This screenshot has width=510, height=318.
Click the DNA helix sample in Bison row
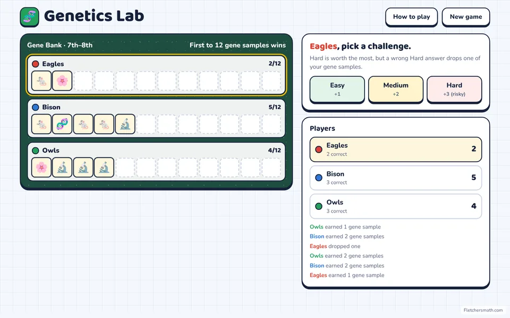coord(62,124)
